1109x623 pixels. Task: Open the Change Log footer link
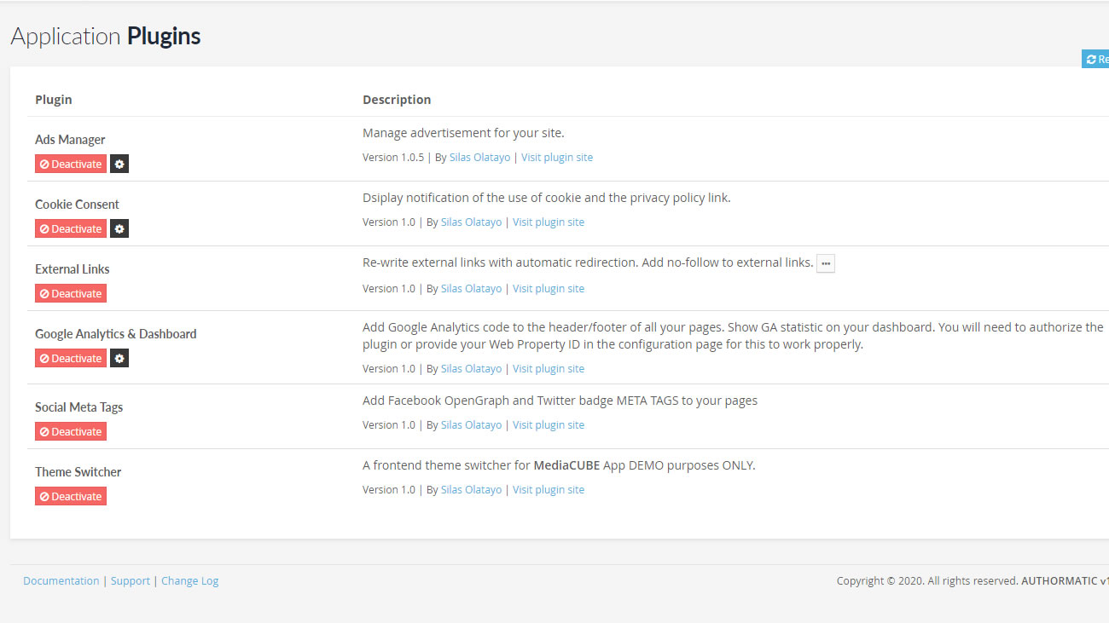click(190, 581)
